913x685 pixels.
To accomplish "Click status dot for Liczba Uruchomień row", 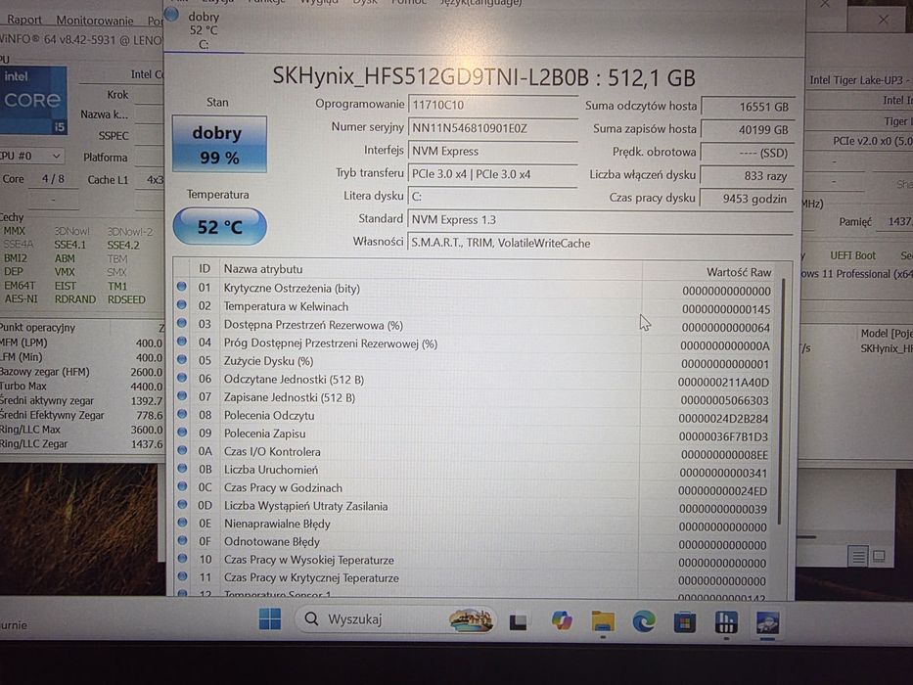I will pos(182,468).
